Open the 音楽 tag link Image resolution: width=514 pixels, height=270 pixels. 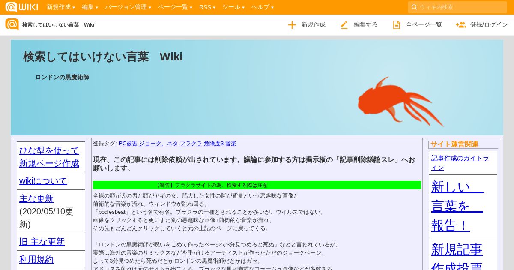pyautogui.click(x=231, y=144)
